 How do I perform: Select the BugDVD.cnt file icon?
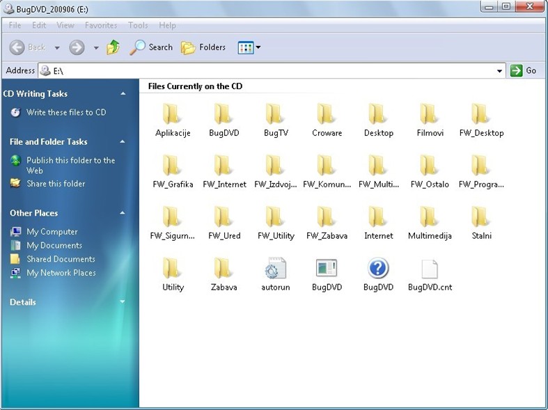coord(430,269)
